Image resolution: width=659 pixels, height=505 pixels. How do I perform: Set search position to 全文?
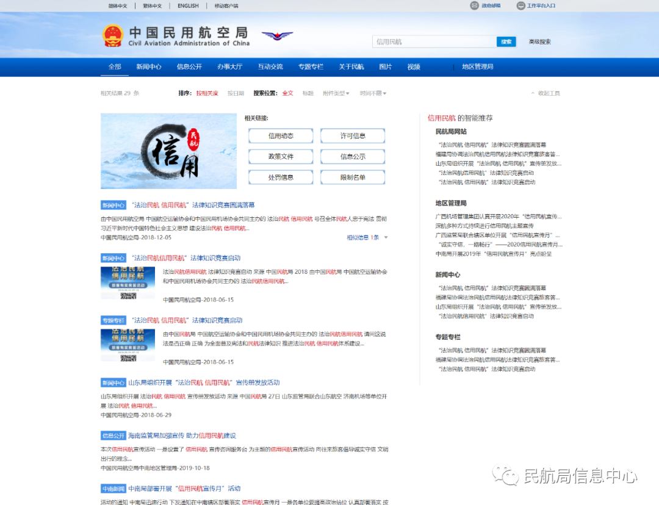(288, 93)
